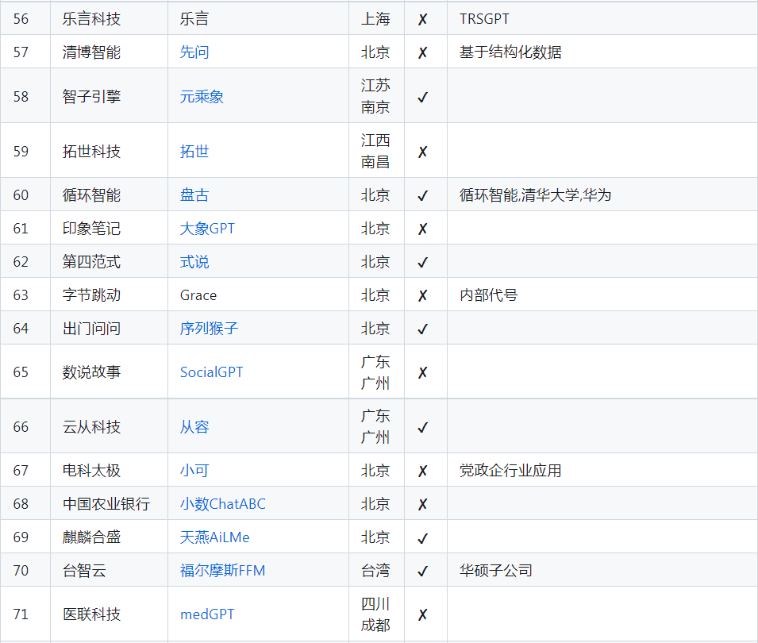Select the 数说故事 company cell
The width and height of the screenshot is (758, 643).
[x=109, y=372]
